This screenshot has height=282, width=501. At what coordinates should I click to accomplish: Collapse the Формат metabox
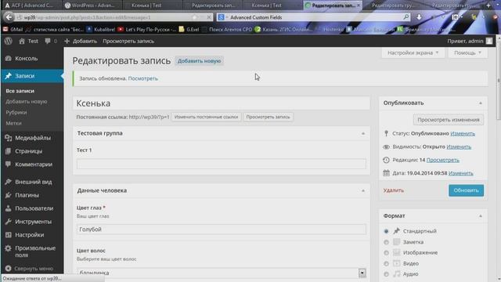480,216
